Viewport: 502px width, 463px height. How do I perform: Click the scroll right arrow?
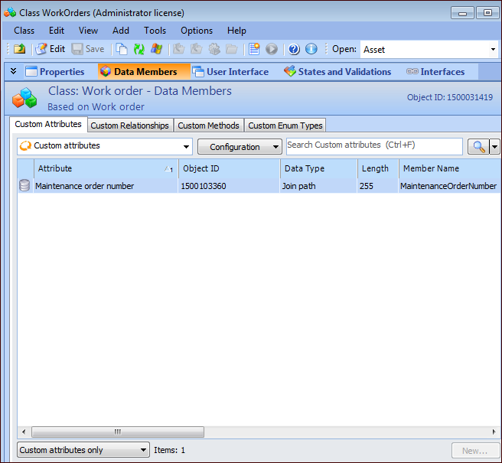pos(494,432)
